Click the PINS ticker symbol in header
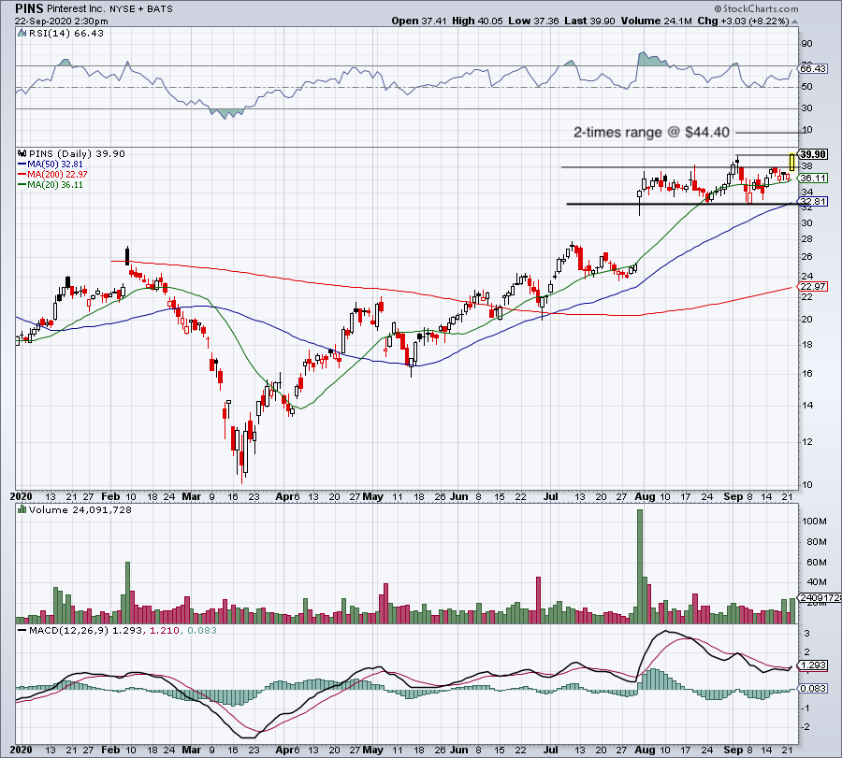Screen dimensions: 842x758 [29, 8]
